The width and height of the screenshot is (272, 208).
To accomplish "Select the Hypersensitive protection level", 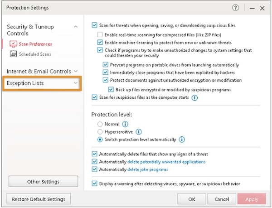I will (x=101, y=131).
